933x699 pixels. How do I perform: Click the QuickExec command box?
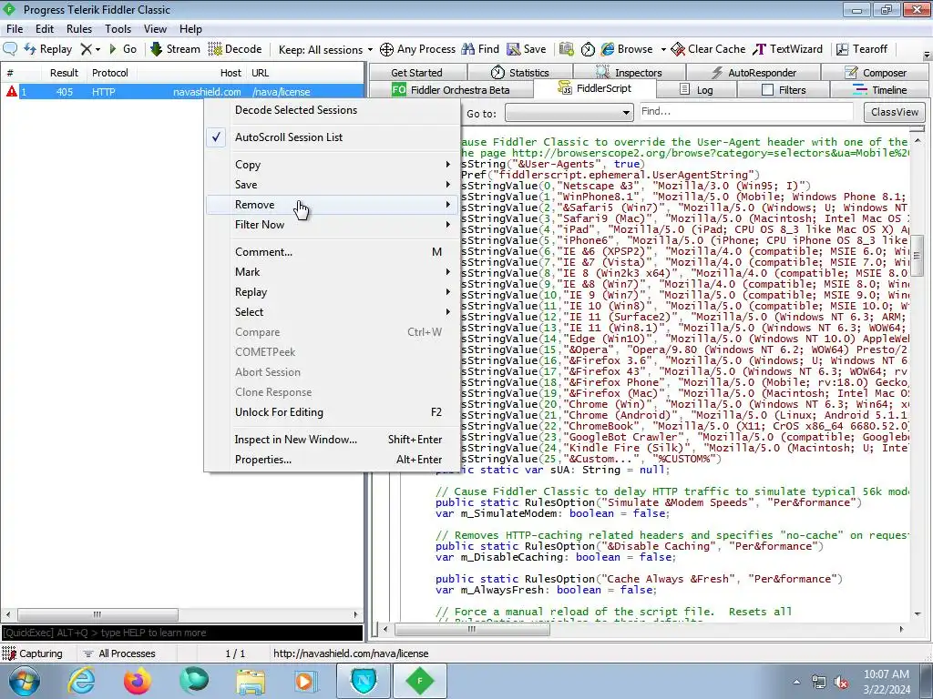[x=181, y=633]
